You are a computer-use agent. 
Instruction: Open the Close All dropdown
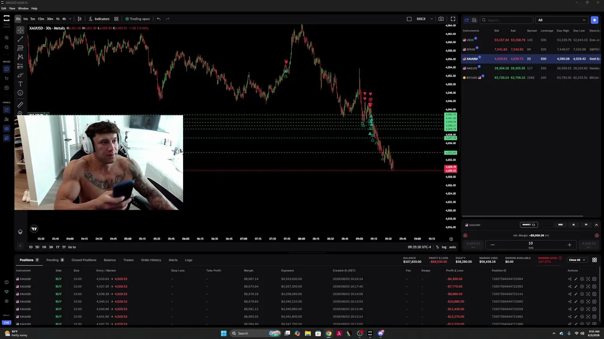577,260
